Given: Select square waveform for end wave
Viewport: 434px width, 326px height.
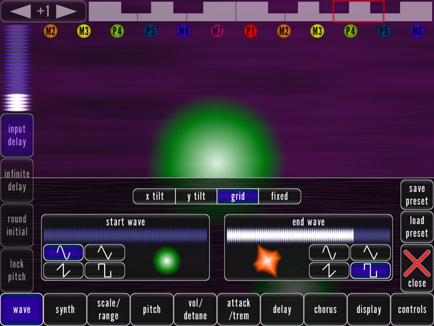Looking at the screenshot, I should (x=371, y=270).
